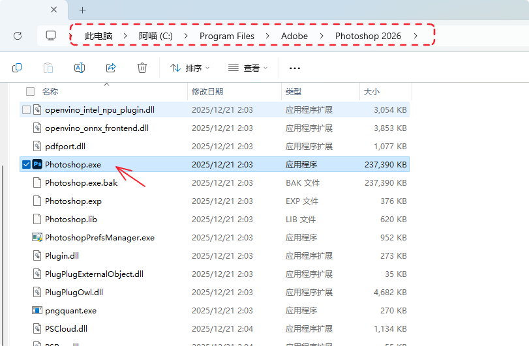Open the See more (…) toolbar menu
Screen dimensions: 529x346
tap(295, 68)
